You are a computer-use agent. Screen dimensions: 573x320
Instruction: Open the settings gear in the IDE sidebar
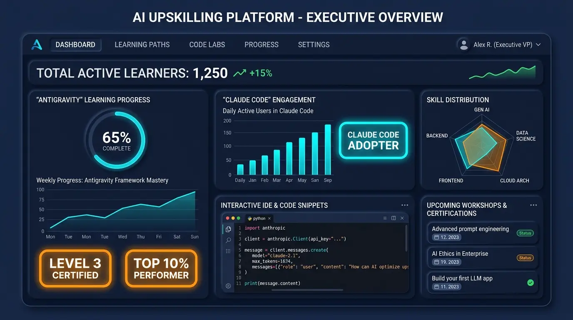point(228,286)
